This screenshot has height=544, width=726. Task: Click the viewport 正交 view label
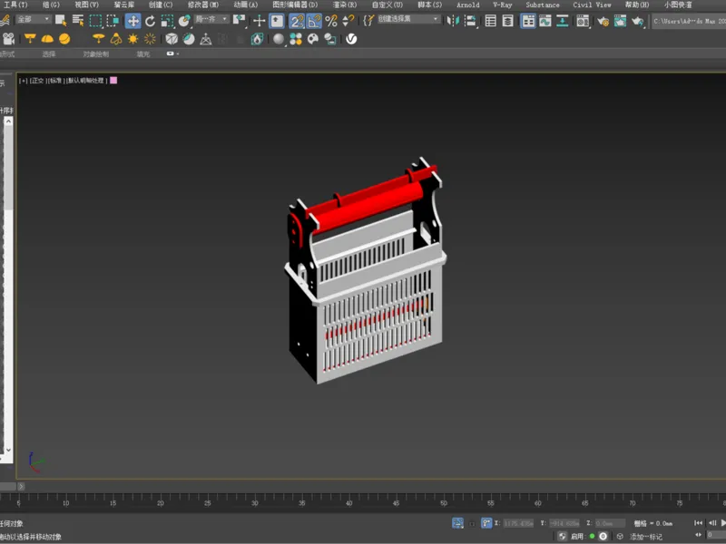(37, 81)
